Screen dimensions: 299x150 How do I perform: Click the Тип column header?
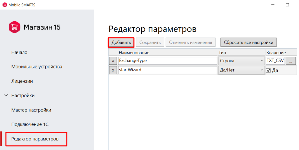pyautogui.click(x=241, y=52)
